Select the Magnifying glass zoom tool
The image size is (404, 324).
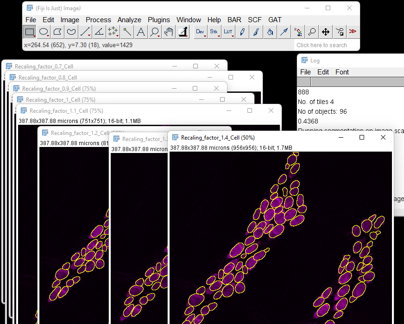(154, 32)
